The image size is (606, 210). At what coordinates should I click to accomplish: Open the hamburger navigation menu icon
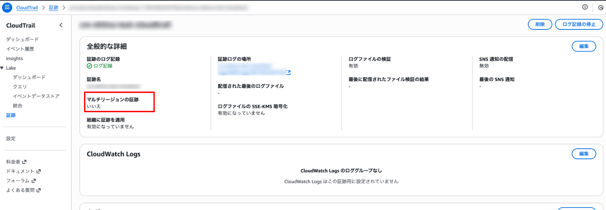click(x=7, y=7)
